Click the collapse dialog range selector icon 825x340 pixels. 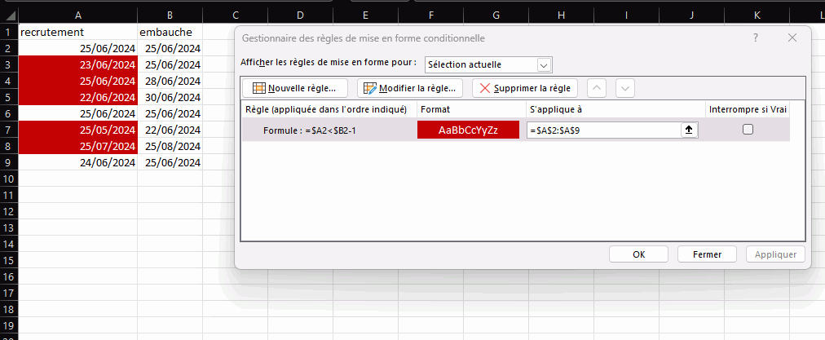689,130
